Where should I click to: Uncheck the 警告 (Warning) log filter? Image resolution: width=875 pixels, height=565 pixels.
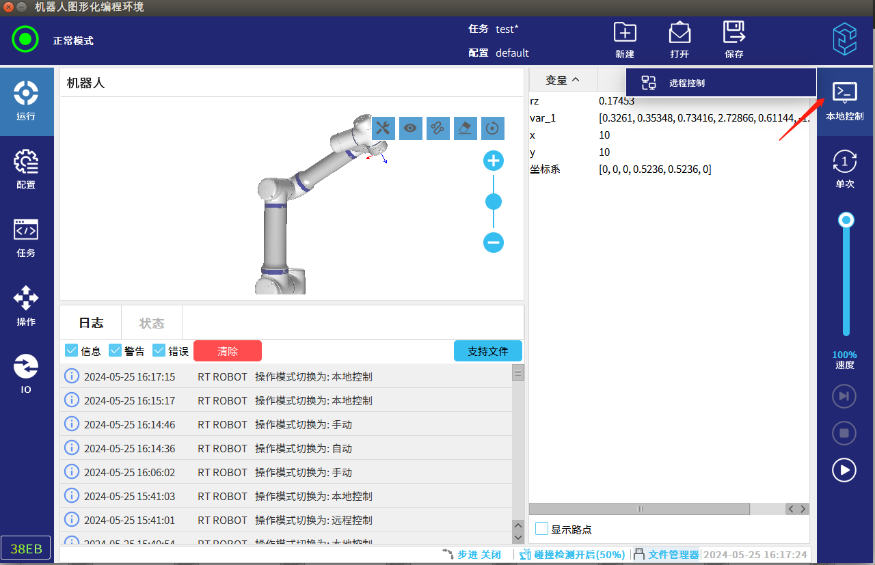point(115,350)
